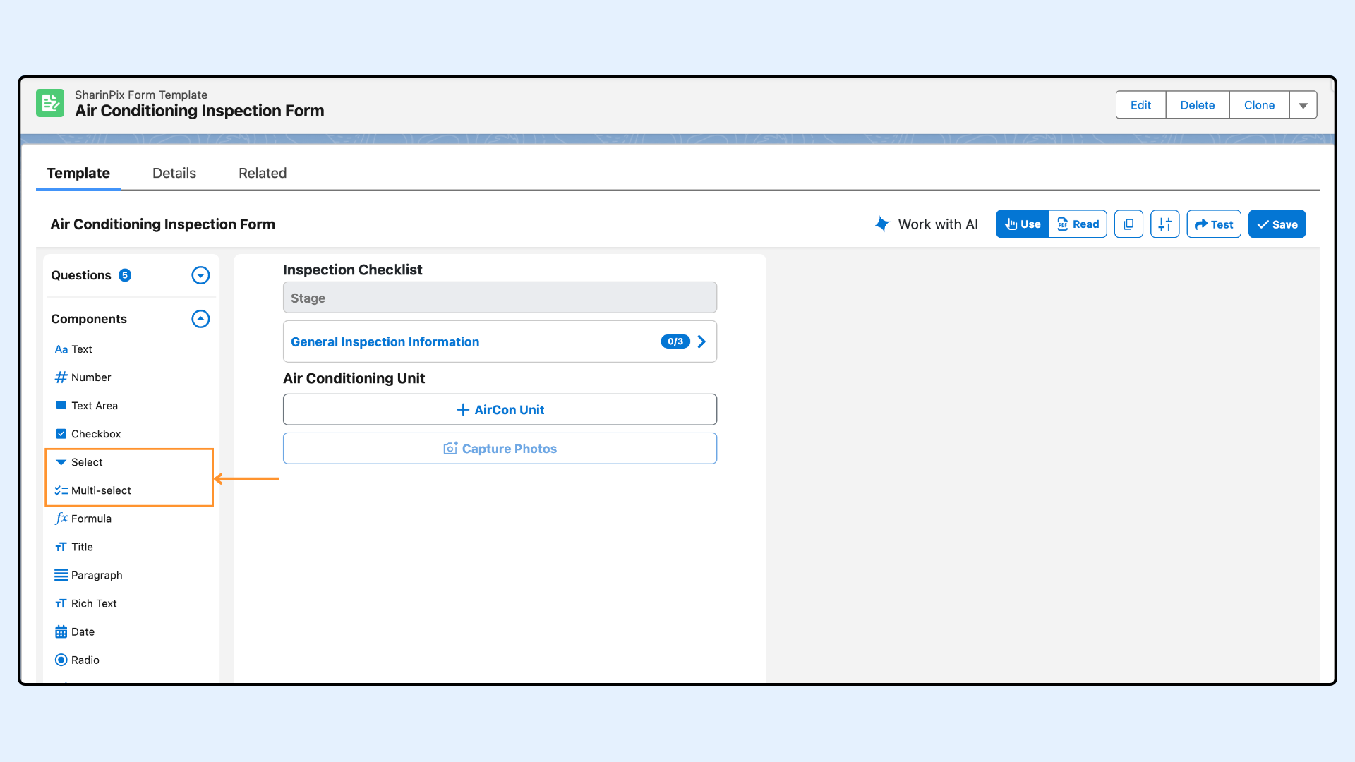Viewport: 1355px width, 762px height.
Task: Switch form to Read mode
Action: pos(1078,224)
